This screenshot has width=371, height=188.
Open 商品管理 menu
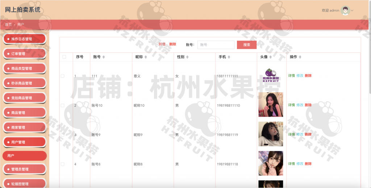tap(25, 113)
